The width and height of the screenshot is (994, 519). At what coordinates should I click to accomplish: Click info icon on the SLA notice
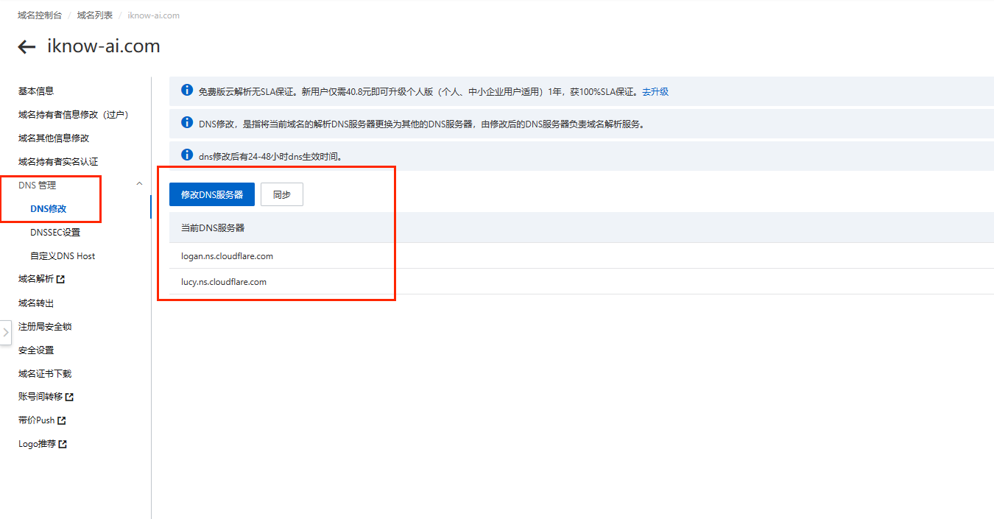click(x=187, y=91)
